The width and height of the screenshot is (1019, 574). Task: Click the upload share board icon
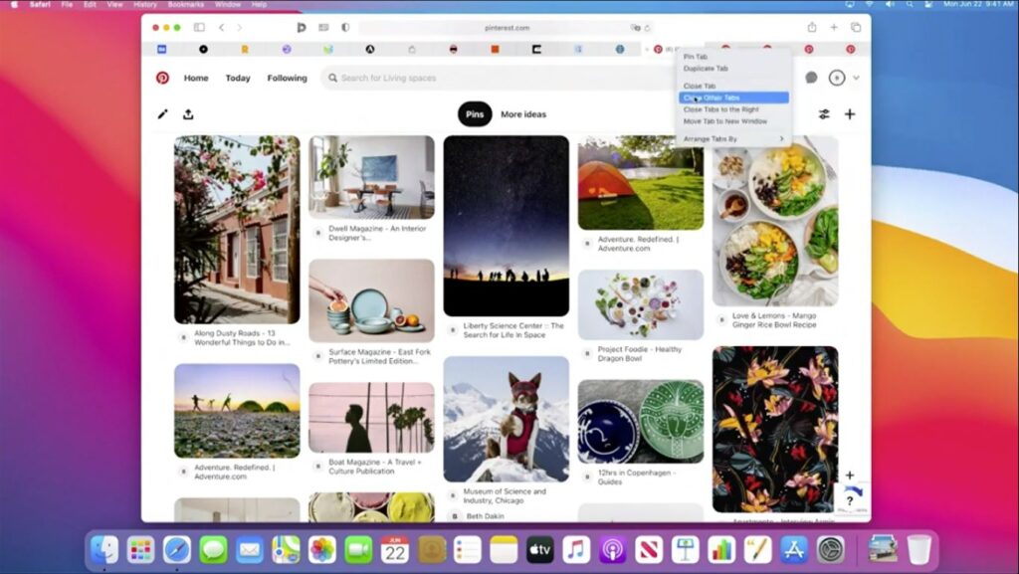click(x=188, y=114)
